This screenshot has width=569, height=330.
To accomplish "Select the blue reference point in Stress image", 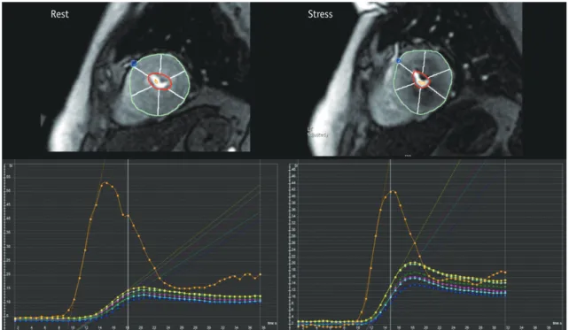I will tap(399, 61).
